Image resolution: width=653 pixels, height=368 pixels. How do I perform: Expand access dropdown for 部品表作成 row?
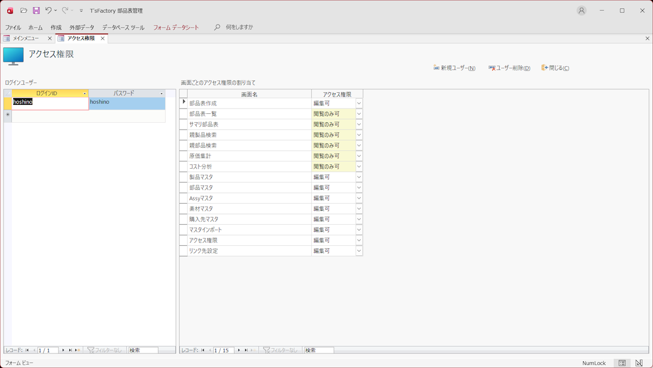click(358, 104)
